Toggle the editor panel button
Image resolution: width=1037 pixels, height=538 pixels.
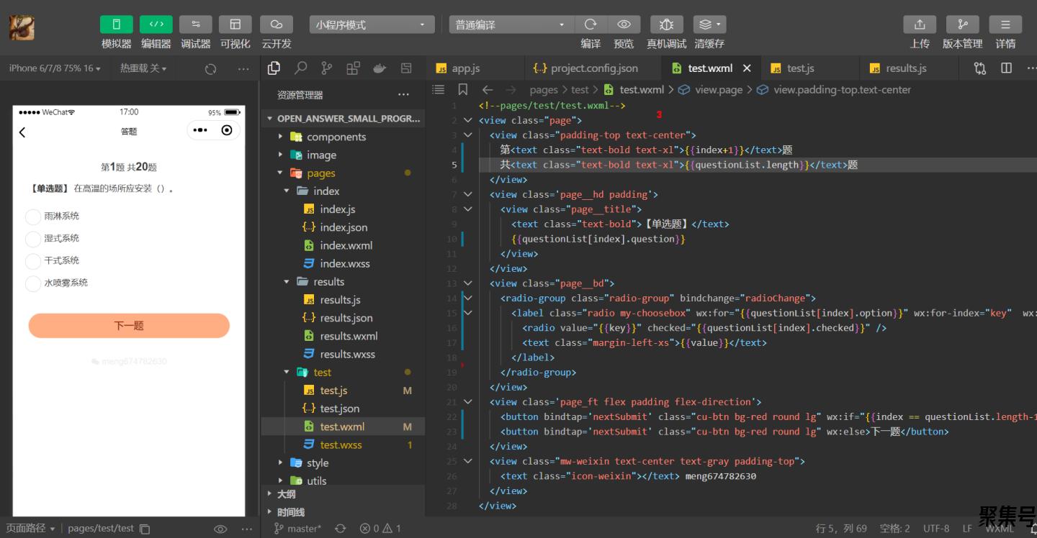[x=156, y=24]
